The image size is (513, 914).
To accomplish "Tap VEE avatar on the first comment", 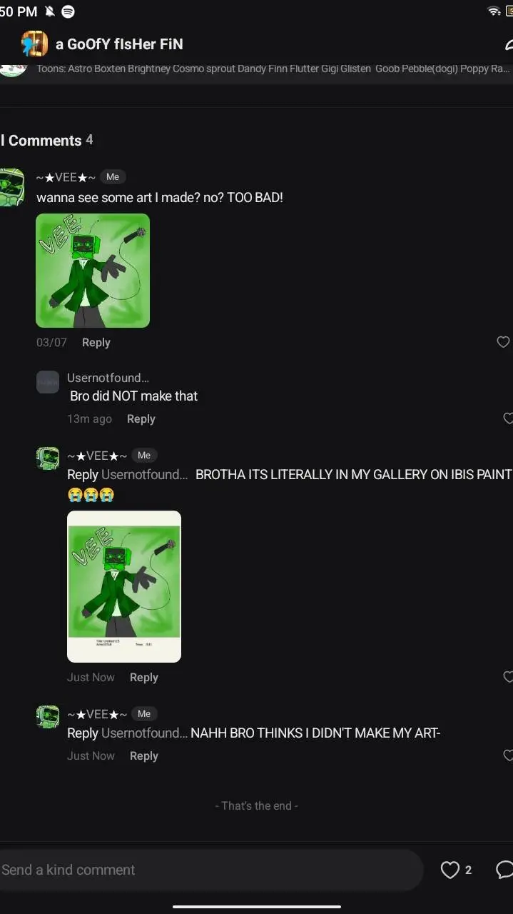I will coord(11,188).
